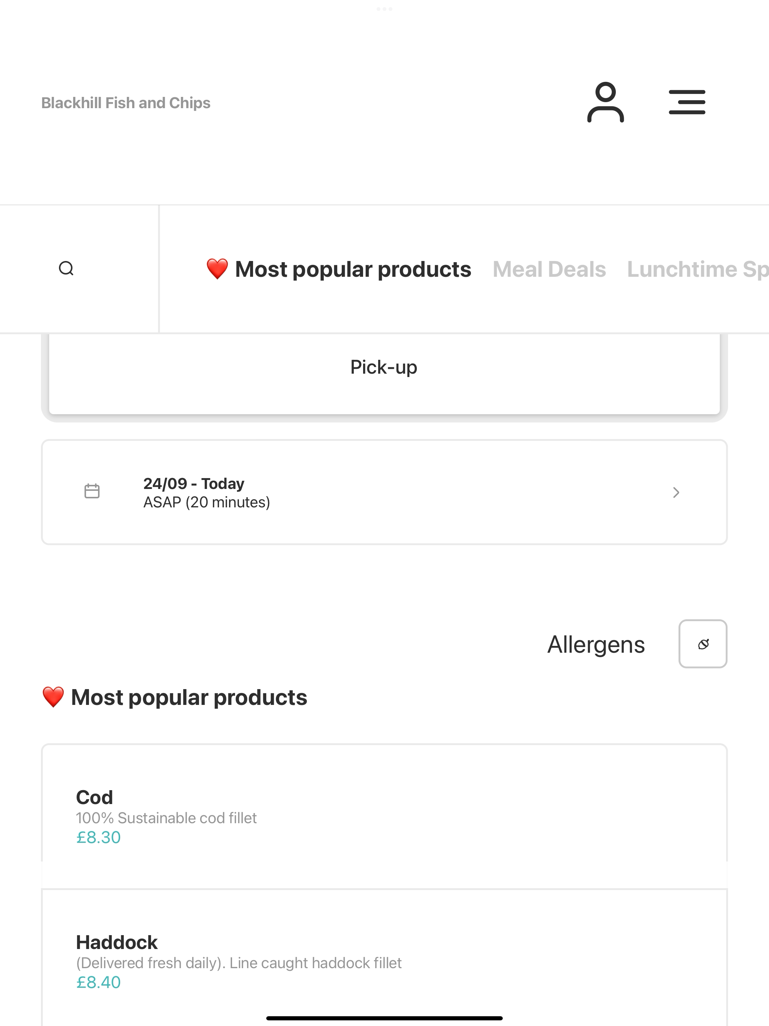Click the heart beside the section heading
The width and height of the screenshot is (769, 1026).
(x=53, y=697)
